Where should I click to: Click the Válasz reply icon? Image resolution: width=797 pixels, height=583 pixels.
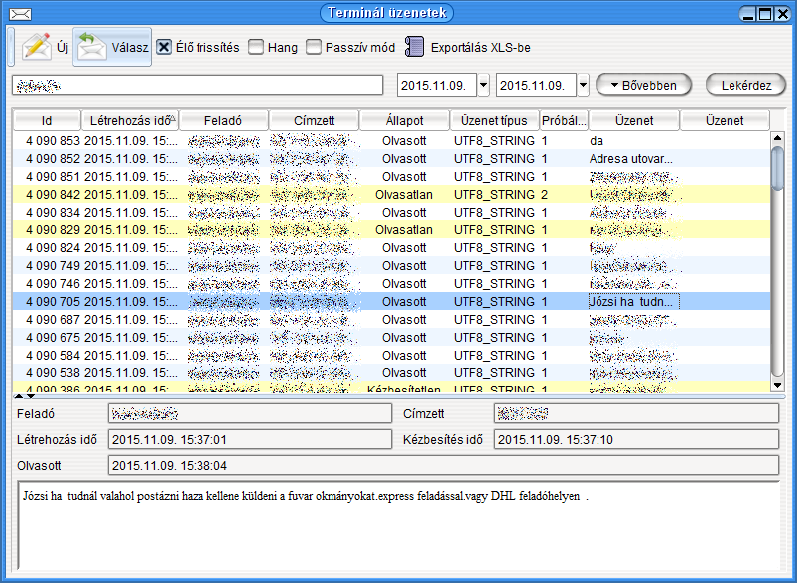point(92,47)
